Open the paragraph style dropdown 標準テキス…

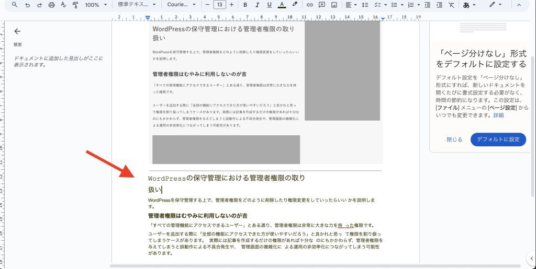point(137,5)
